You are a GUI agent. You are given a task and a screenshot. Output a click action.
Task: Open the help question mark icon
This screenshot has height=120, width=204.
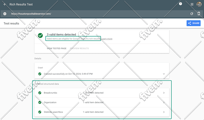click(x=181, y=4)
